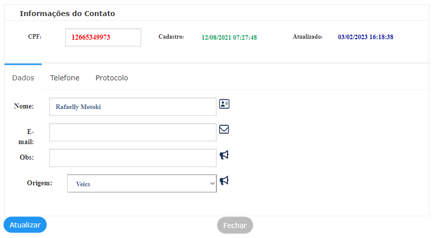
Task: Click the Nome field containing Rafaelly Motoki
Action: pyautogui.click(x=133, y=106)
